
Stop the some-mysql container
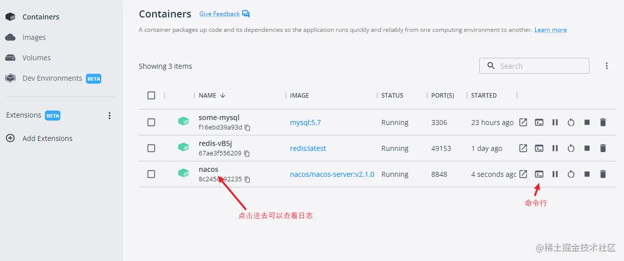[587, 123]
